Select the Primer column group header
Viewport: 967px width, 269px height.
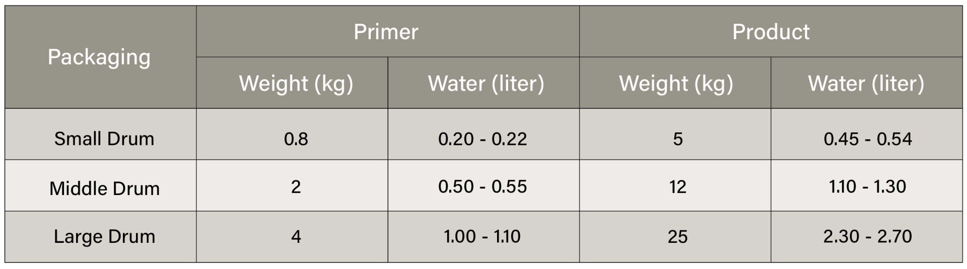pos(387,32)
